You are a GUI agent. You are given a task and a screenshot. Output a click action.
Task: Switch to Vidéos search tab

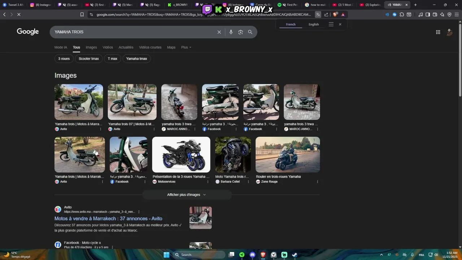pyautogui.click(x=108, y=47)
